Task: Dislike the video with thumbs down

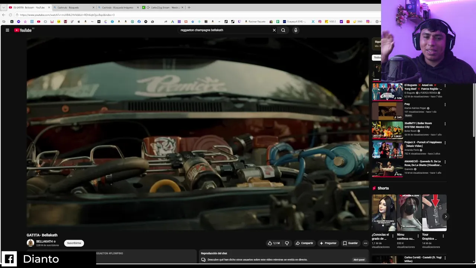Action: click(287, 243)
